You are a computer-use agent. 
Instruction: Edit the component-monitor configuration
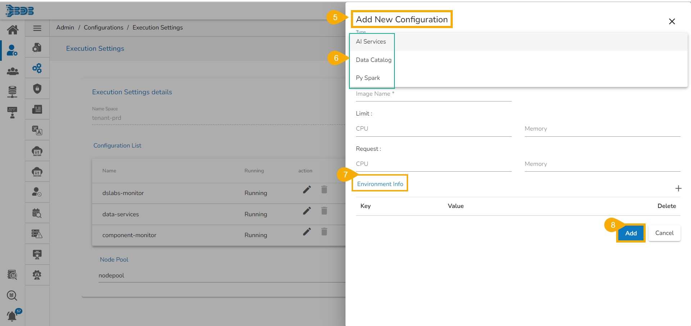click(307, 232)
